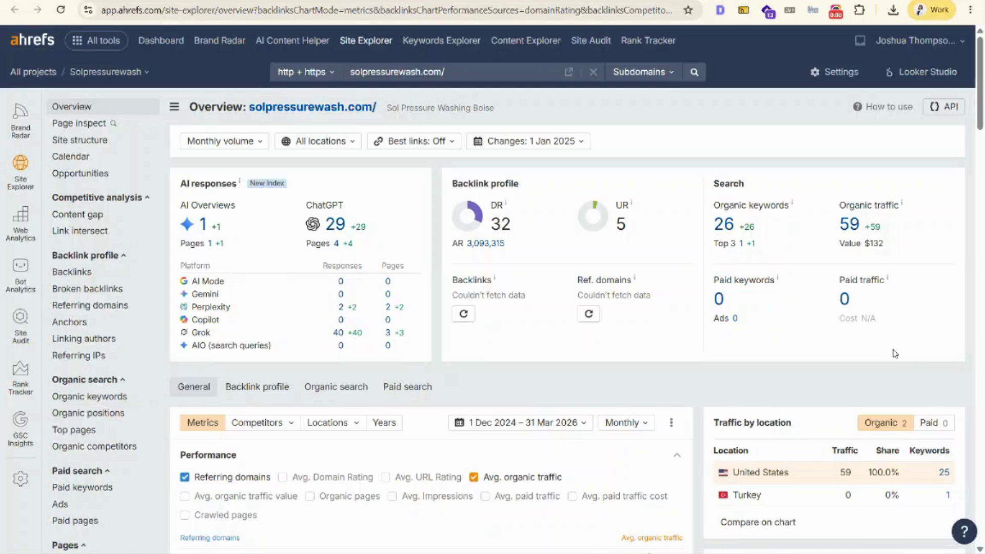
Task: Toggle the Referring domains checkbox
Action: pyautogui.click(x=185, y=477)
